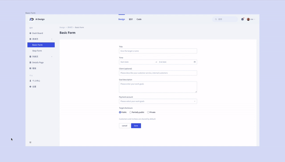This screenshot has width=285, height=162.
Task: Open the Payment account dropdown
Action: tap(158, 101)
